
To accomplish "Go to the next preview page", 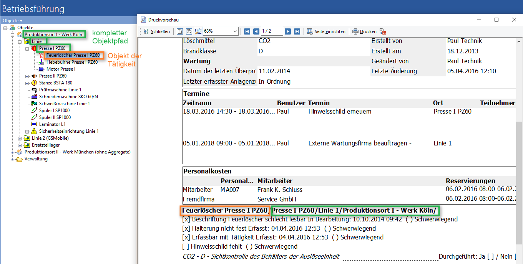I will [288, 31].
